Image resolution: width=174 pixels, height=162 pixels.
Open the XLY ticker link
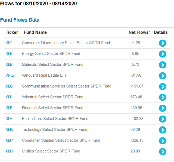point(9,43)
